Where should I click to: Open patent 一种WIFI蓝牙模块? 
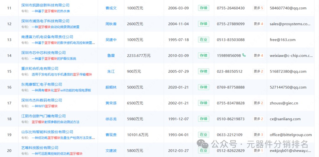coord(45,106)
